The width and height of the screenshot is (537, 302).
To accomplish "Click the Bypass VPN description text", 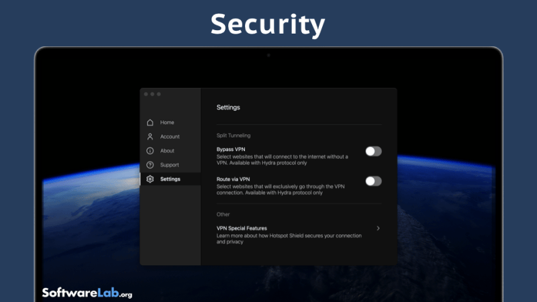I will tap(282, 160).
